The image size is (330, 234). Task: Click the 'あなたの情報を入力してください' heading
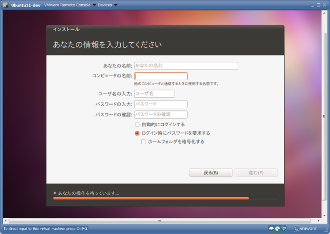108,44
